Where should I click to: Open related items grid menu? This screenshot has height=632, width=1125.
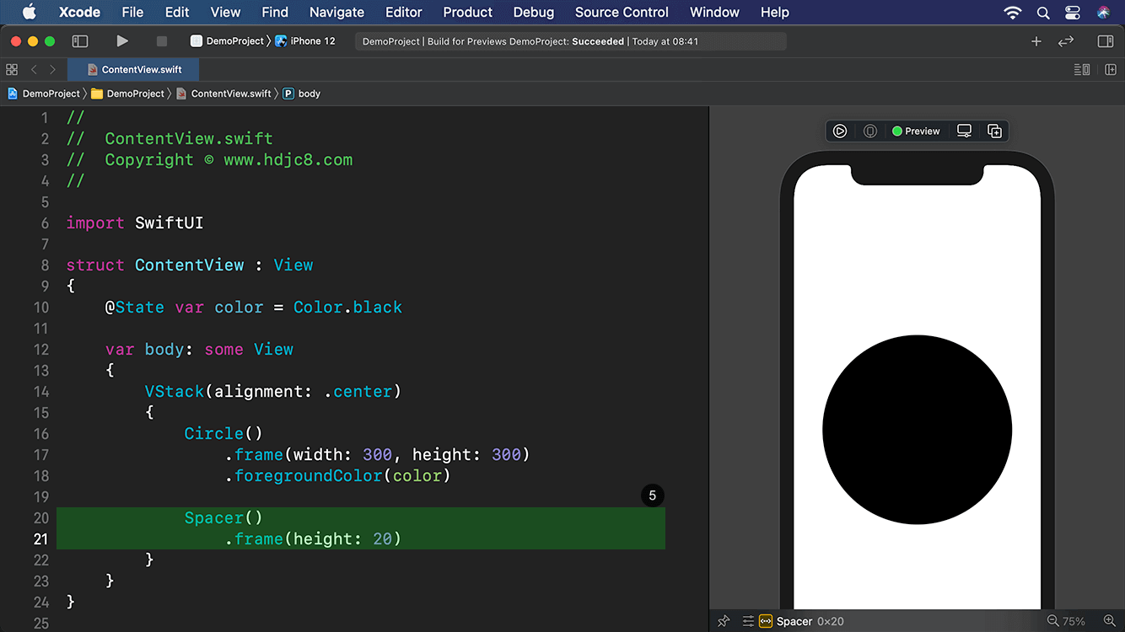point(12,69)
